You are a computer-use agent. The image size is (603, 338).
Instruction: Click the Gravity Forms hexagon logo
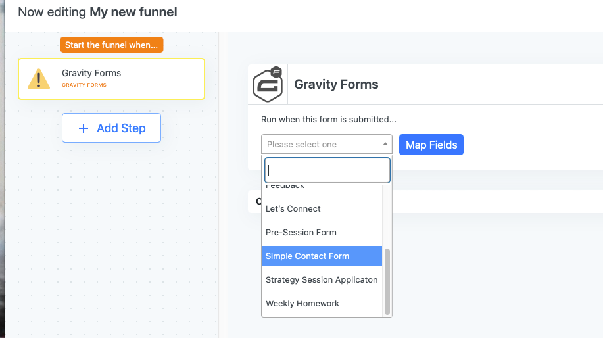coord(268,84)
